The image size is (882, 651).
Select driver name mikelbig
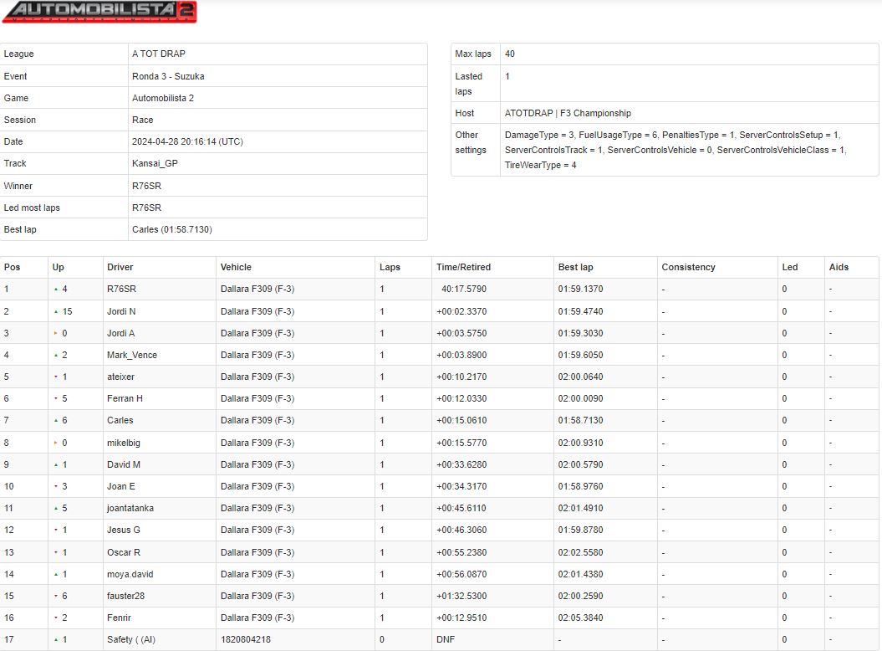pyautogui.click(x=123, y=443)
